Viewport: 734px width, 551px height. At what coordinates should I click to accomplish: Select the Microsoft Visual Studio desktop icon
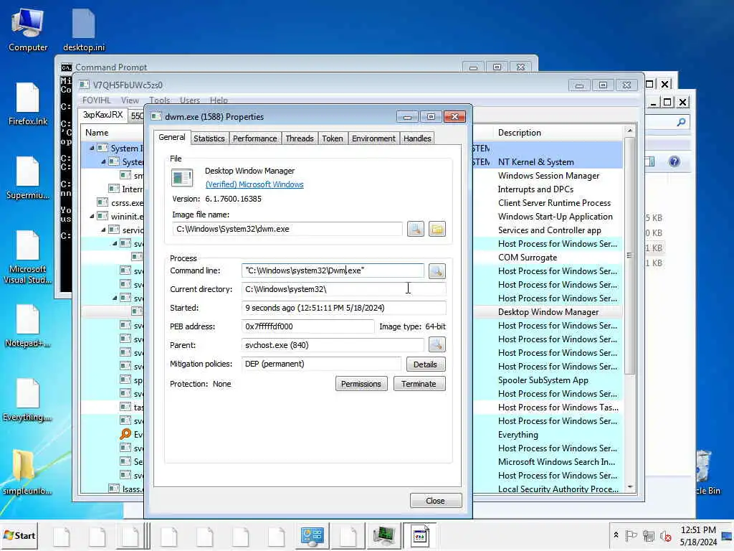point(28,257)
